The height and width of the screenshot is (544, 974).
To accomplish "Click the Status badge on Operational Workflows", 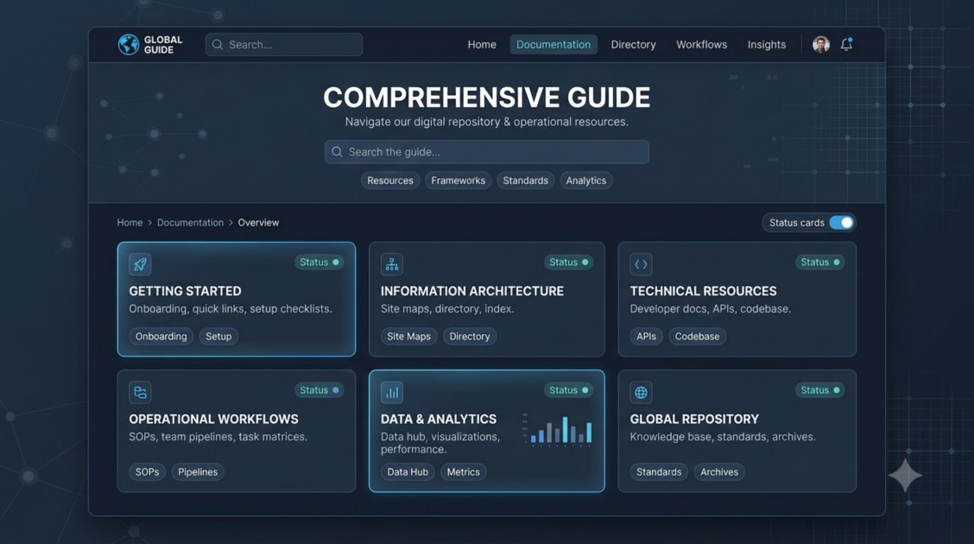I will pos(319,390).
